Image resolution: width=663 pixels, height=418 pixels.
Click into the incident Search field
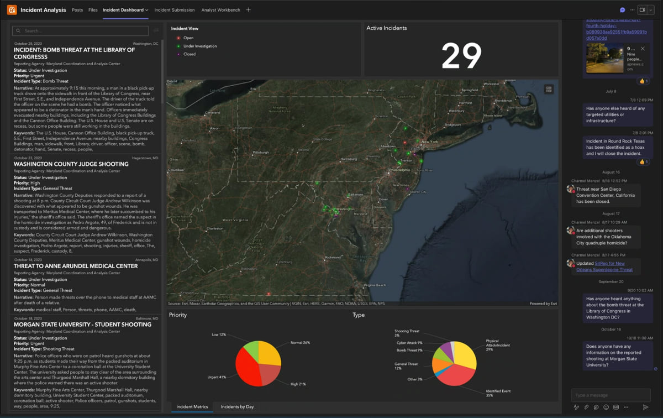(x=81, y=31)
